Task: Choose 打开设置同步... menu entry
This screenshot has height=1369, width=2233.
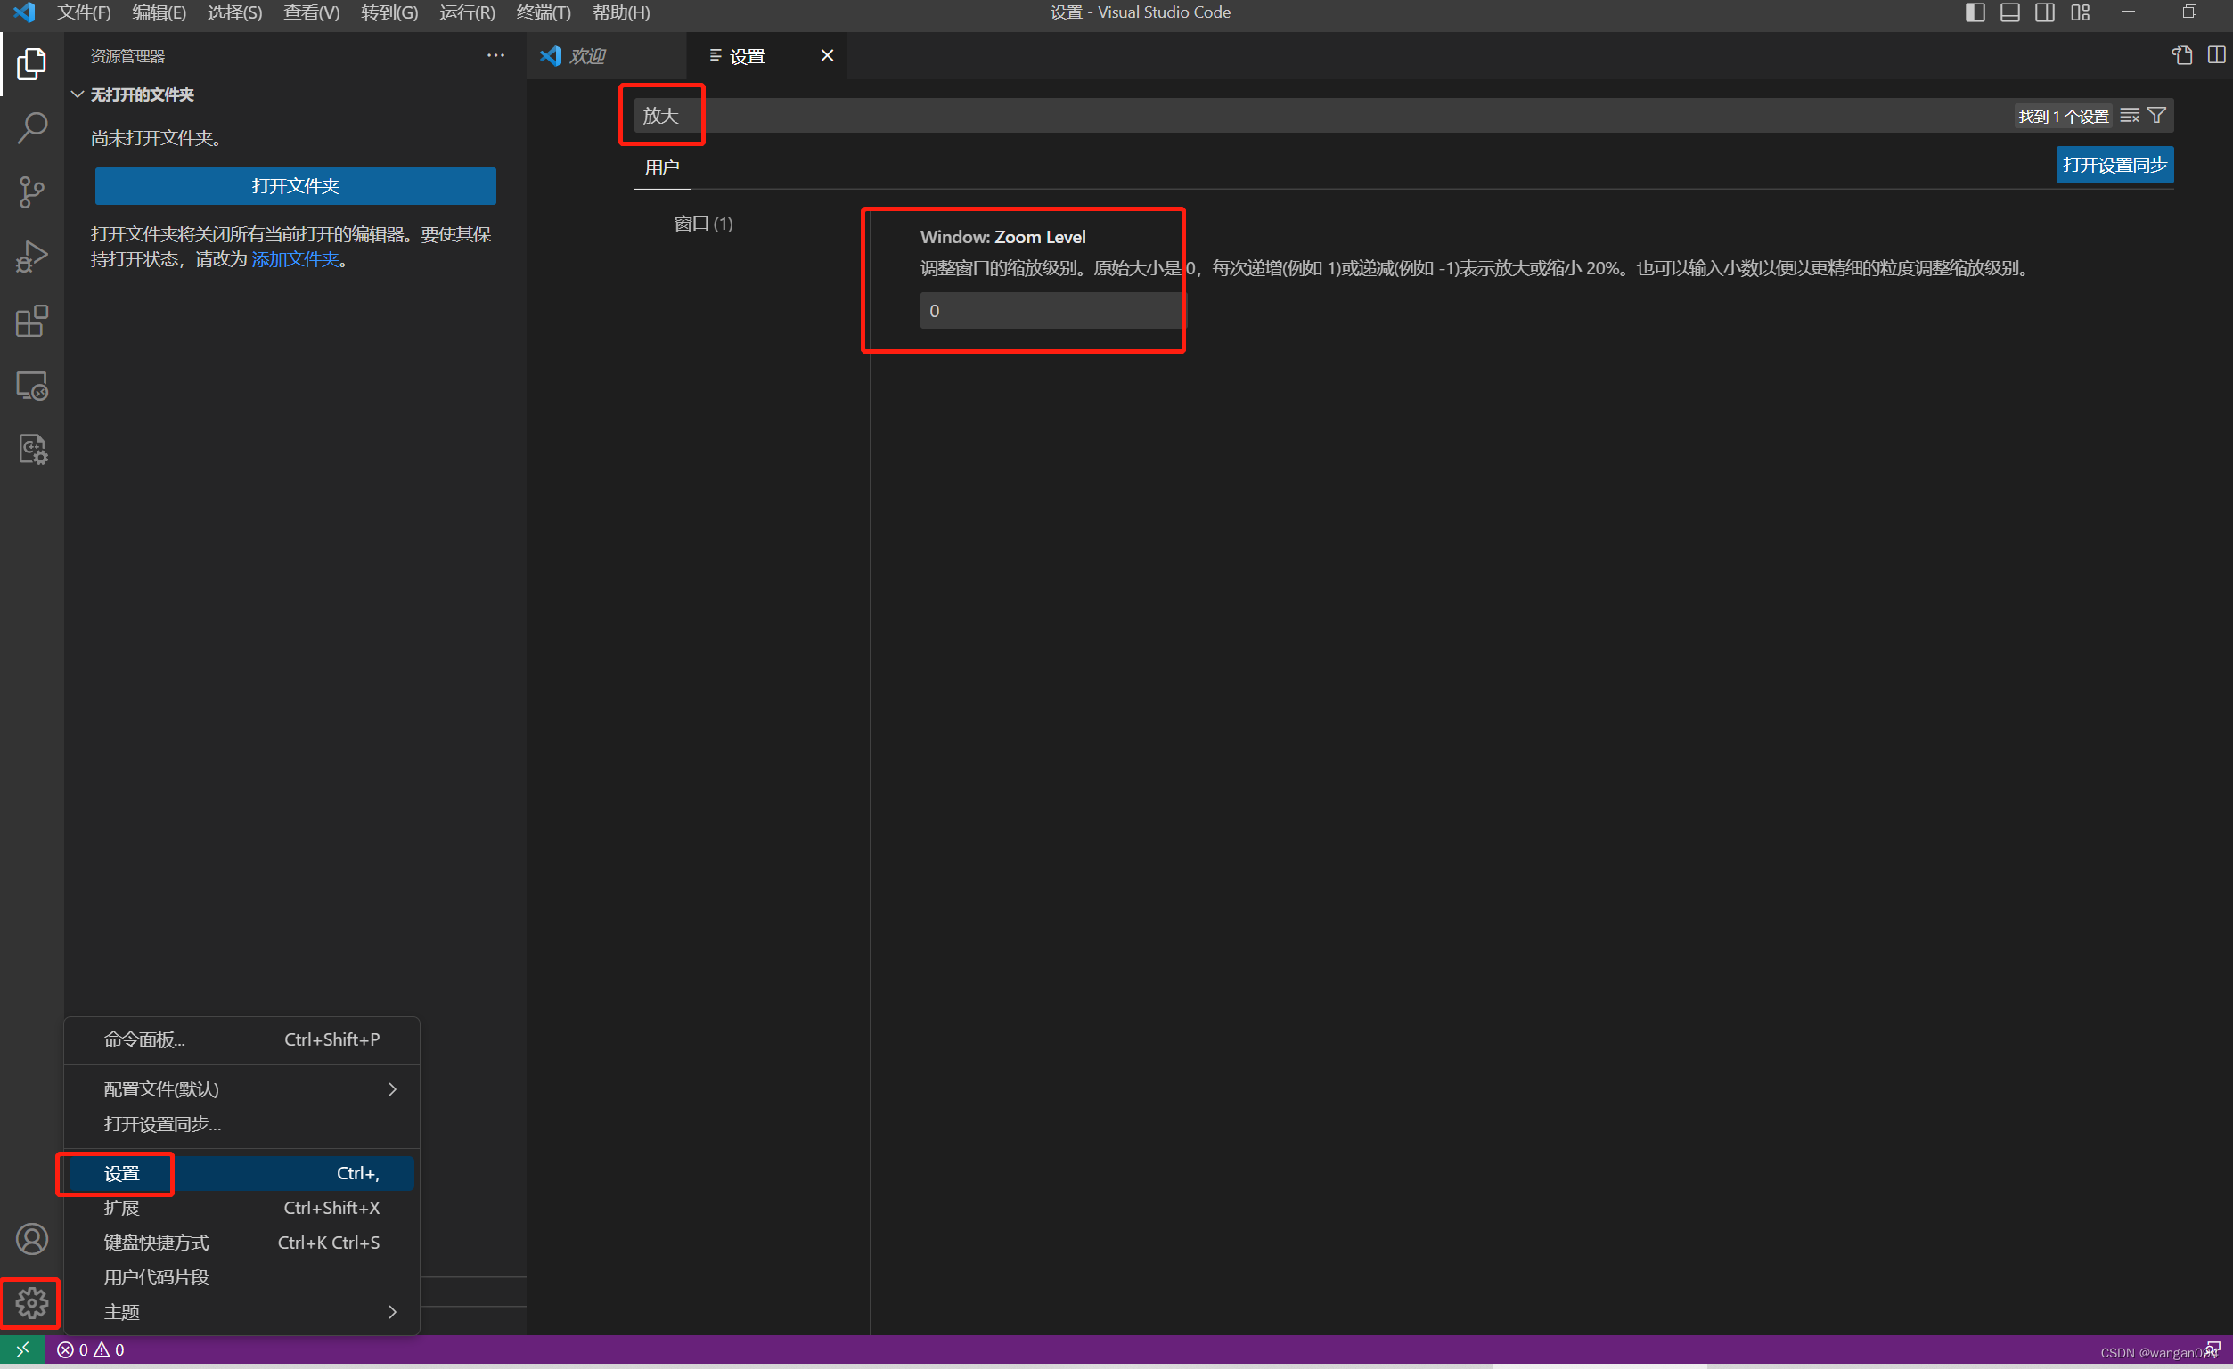Action: [242, 1123]
